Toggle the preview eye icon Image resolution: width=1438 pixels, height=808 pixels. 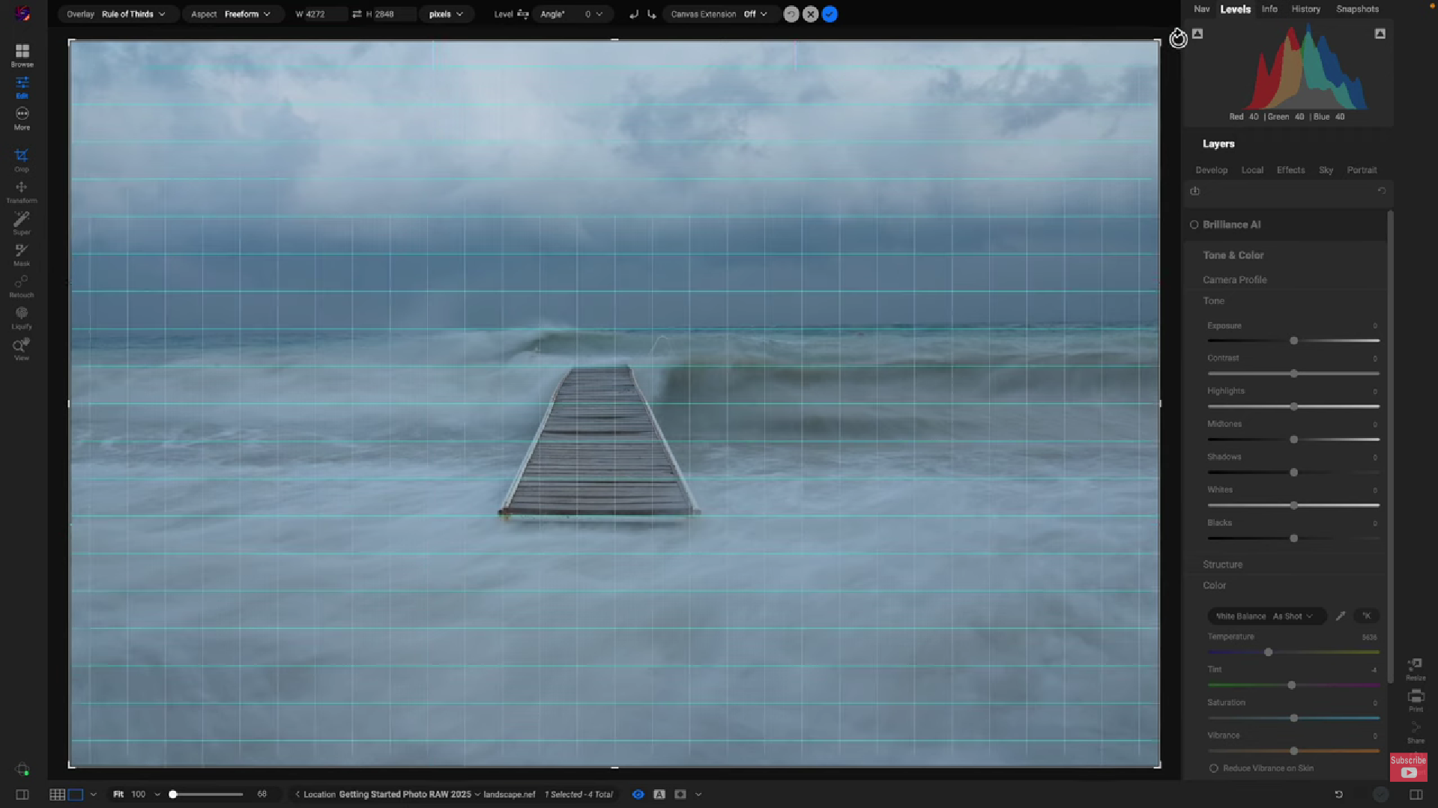pyautogui.click(x=638, y=795)
